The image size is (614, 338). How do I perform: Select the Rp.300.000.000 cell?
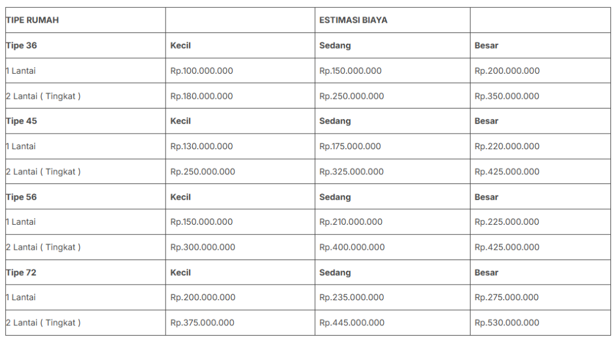point(203,247)
